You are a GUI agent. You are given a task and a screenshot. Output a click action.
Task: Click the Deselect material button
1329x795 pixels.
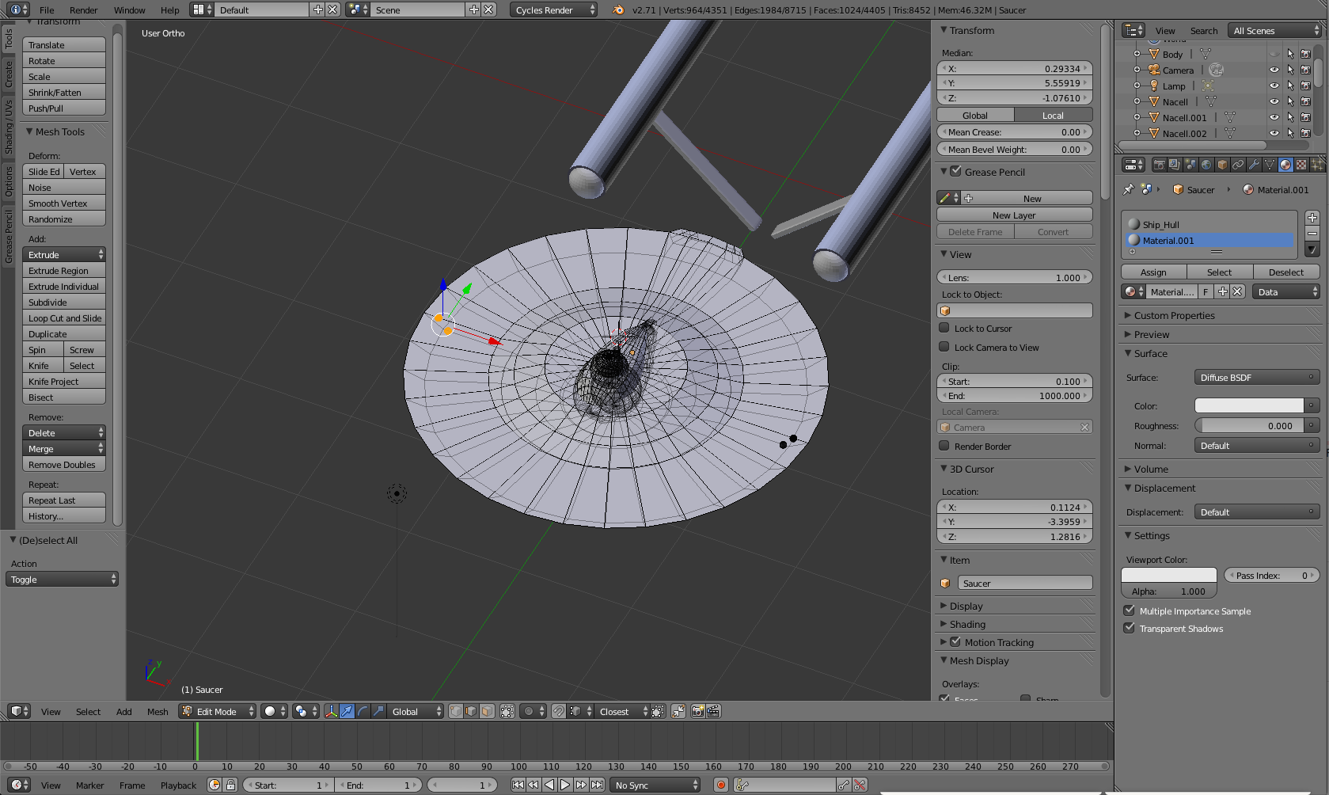(1285, 272)
